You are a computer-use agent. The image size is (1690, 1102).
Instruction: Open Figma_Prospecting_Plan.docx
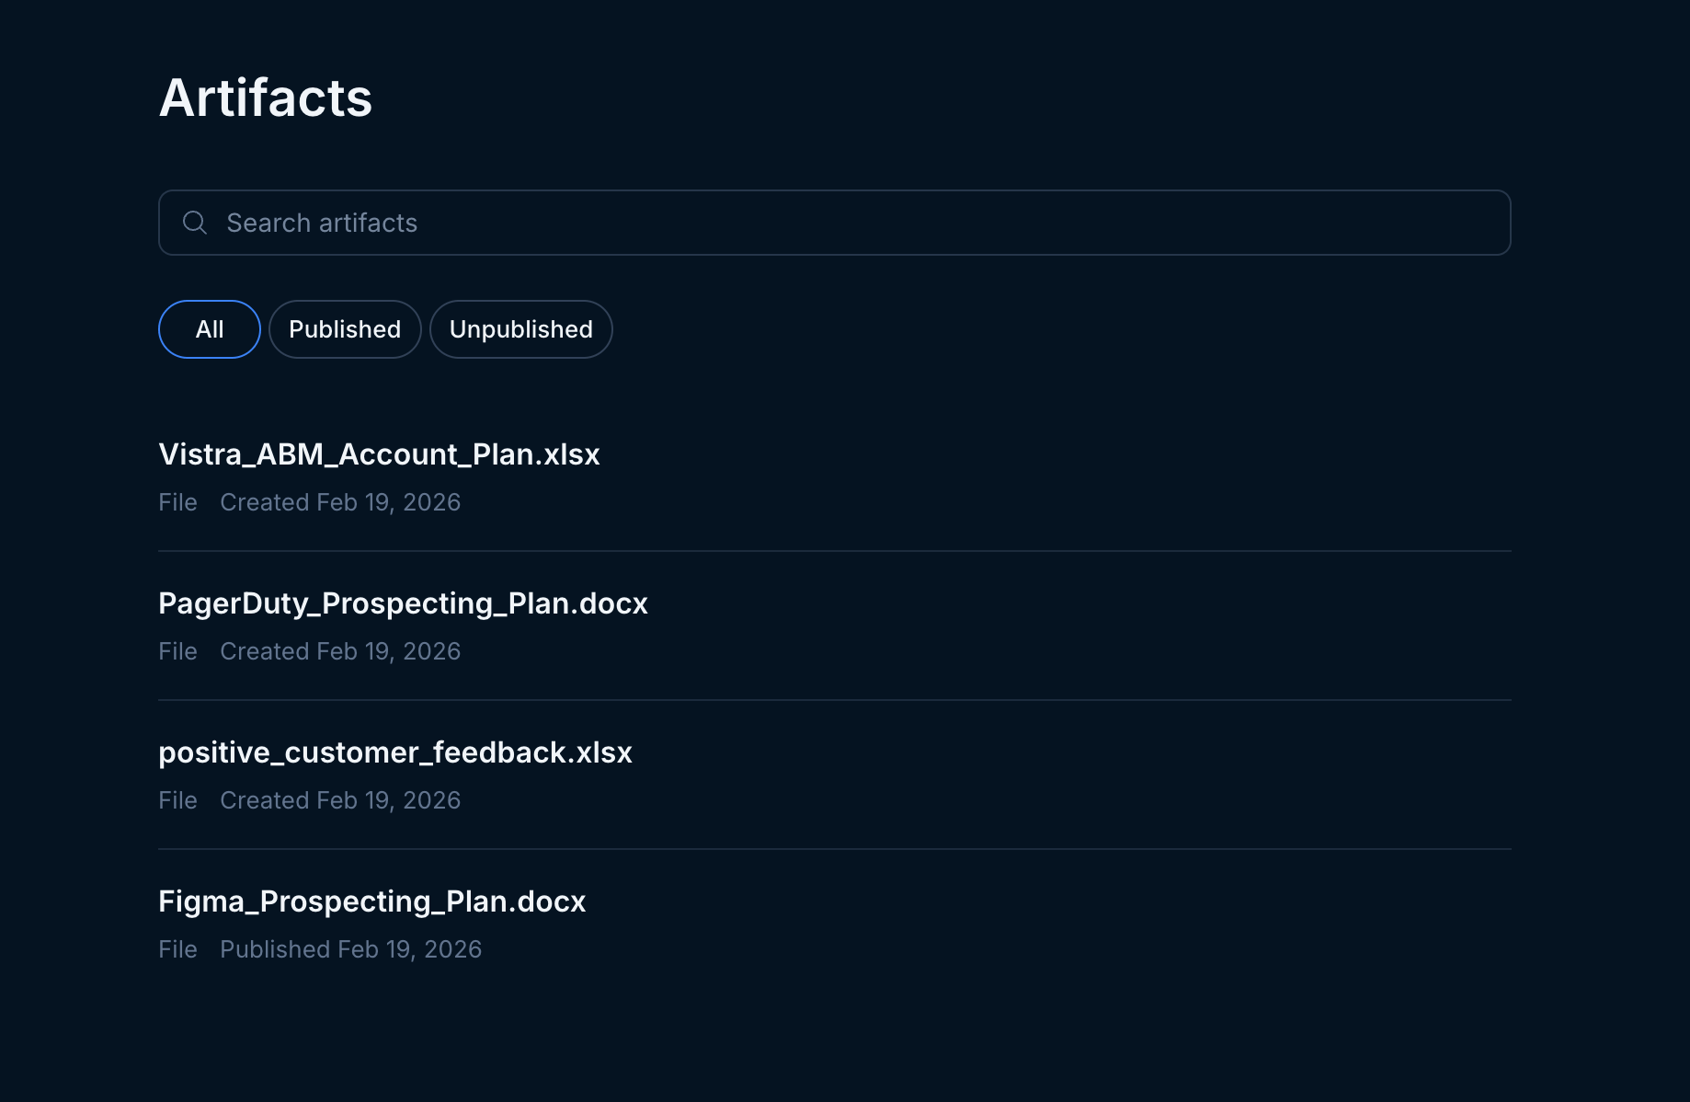pyautogui.click(x=372, y=901)
